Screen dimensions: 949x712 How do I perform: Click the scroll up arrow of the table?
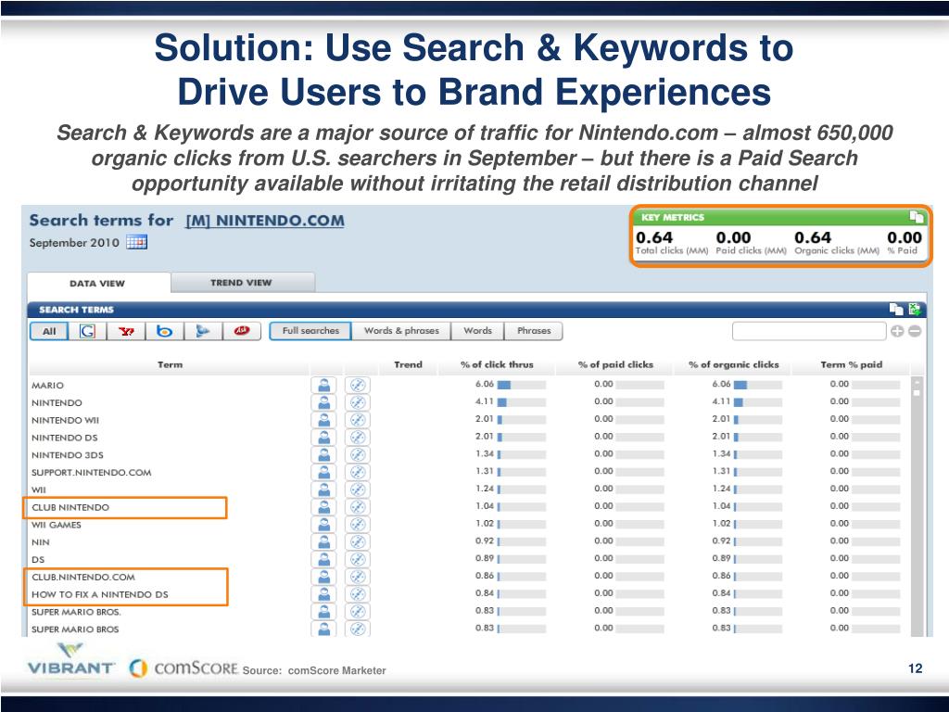(917, 382)
